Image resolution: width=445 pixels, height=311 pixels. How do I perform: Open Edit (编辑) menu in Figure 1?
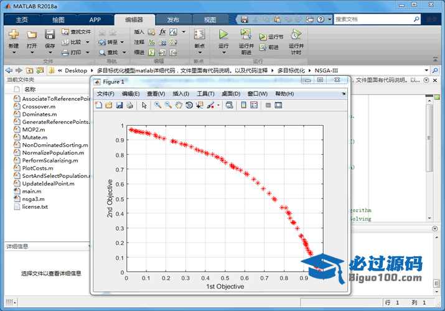(x=131, y=94)
